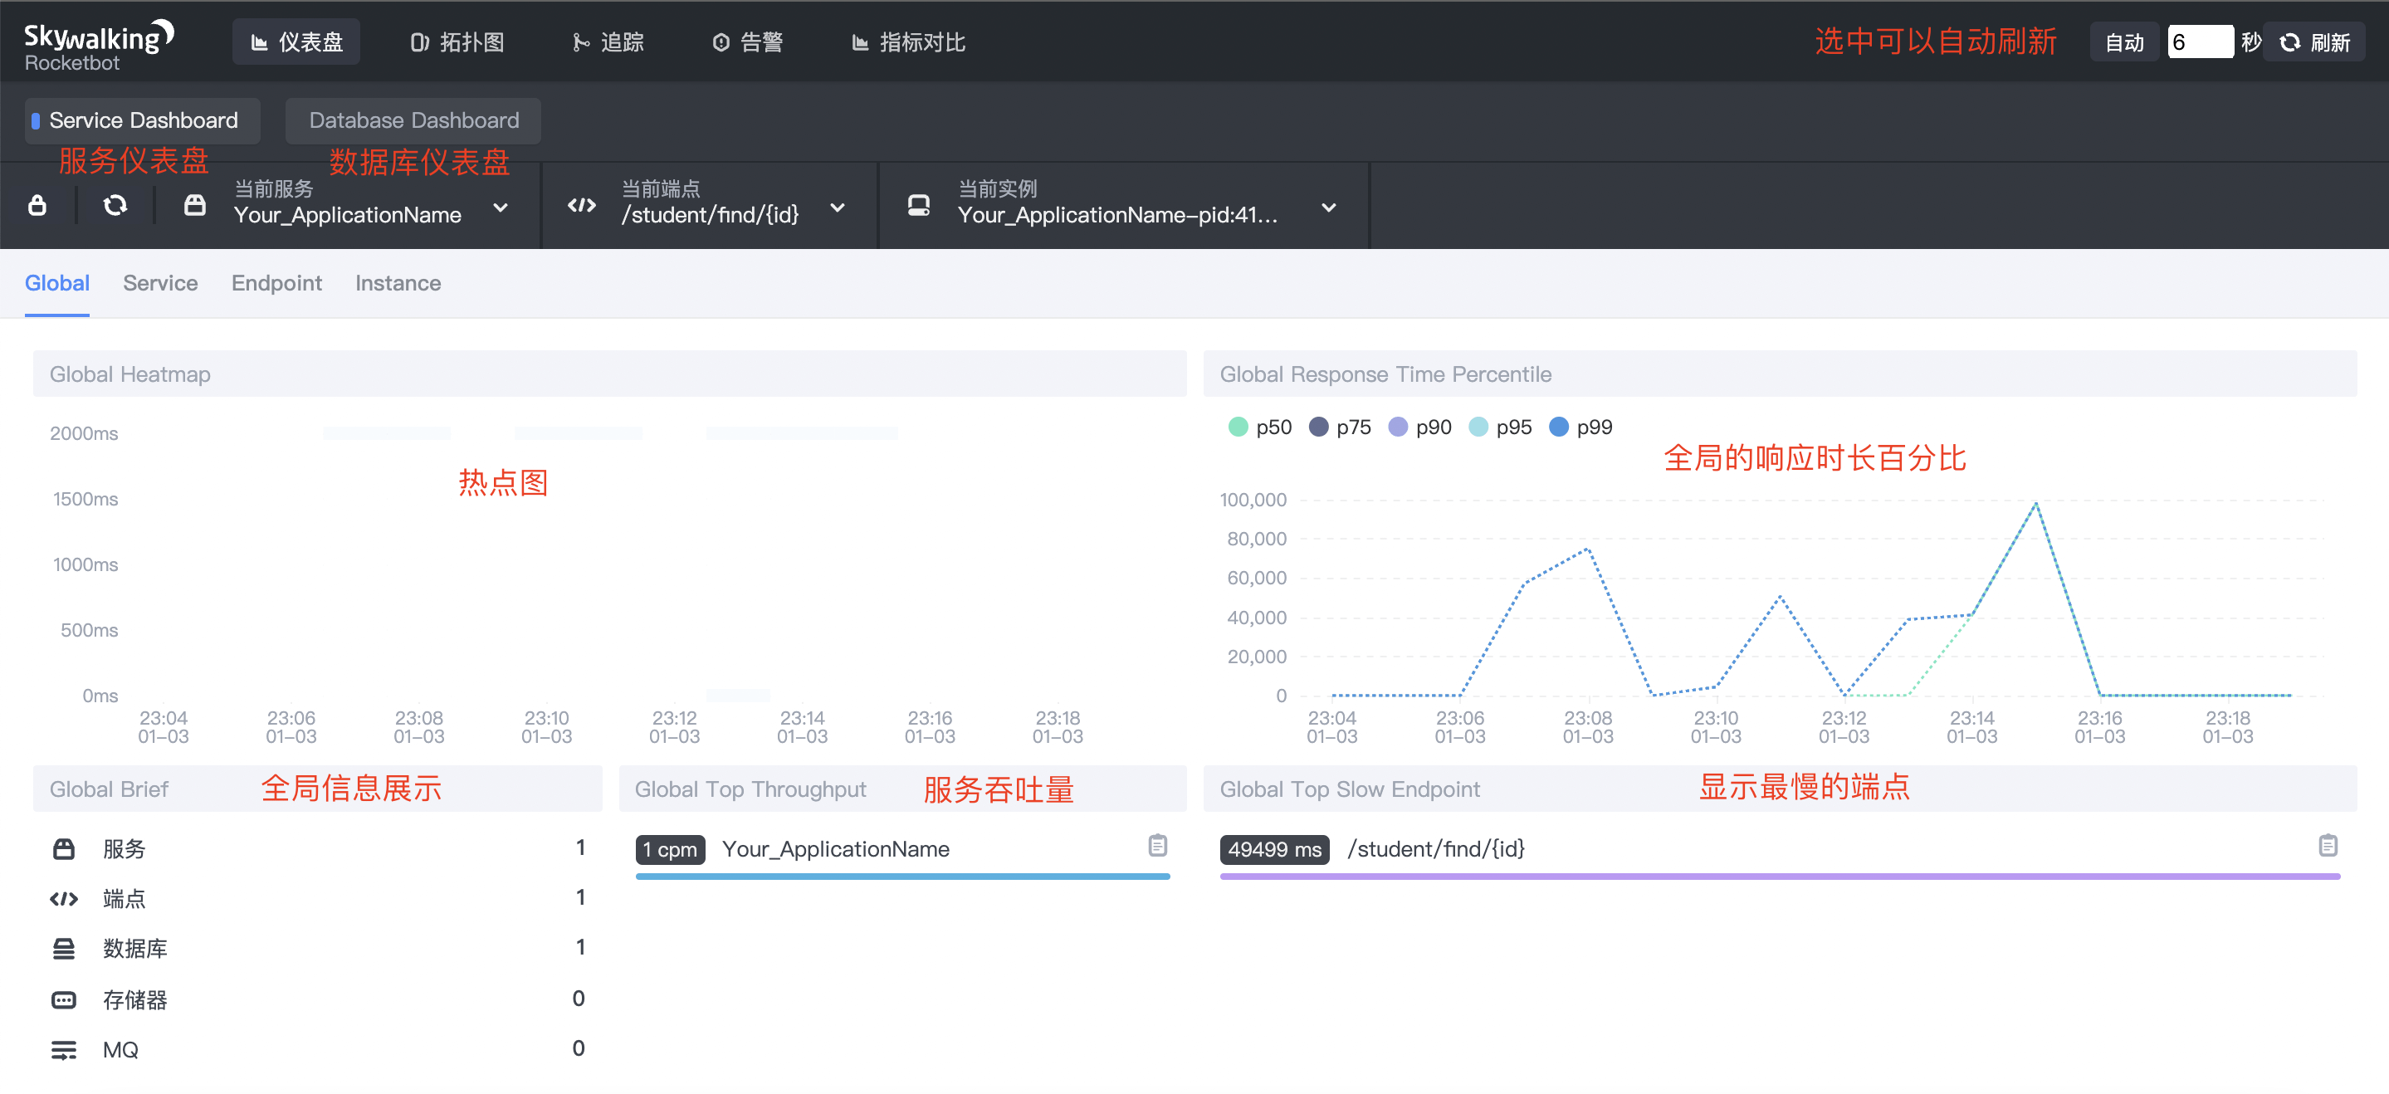Viewport: 2389px width, 1094px height.
Task: Click the current endpoint code icon
Action: pyautogui.click(x=582, y=205)
